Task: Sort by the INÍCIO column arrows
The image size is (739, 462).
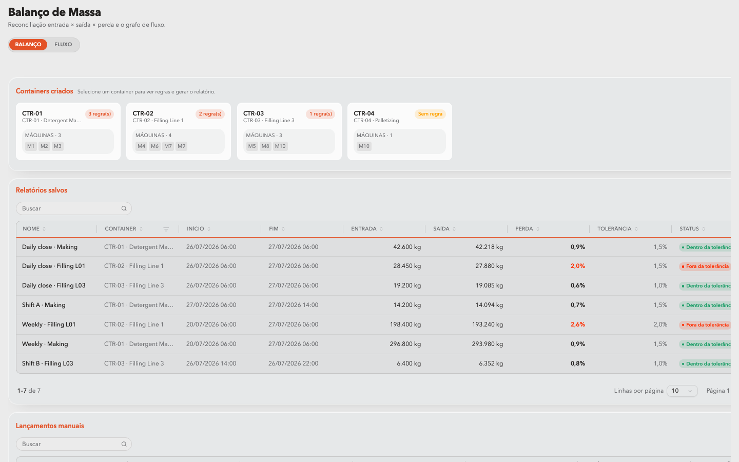Action: [209, 229]
